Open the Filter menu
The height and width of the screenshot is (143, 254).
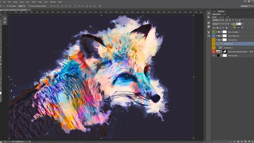pos(40,2)
